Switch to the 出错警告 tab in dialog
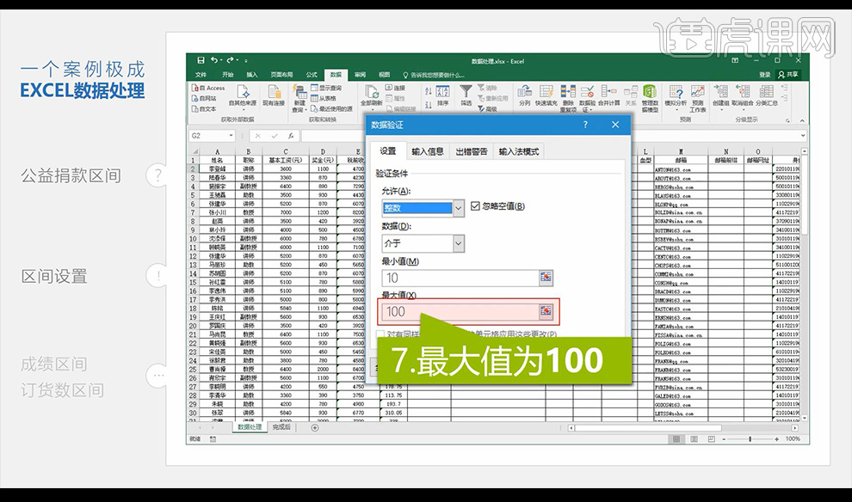 coord(470,150)
